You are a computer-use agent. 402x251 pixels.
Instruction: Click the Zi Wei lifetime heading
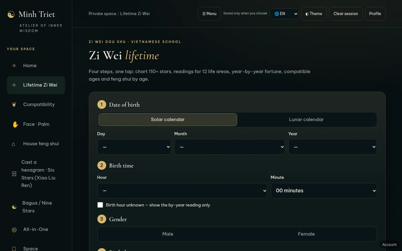tap(124, 56)
